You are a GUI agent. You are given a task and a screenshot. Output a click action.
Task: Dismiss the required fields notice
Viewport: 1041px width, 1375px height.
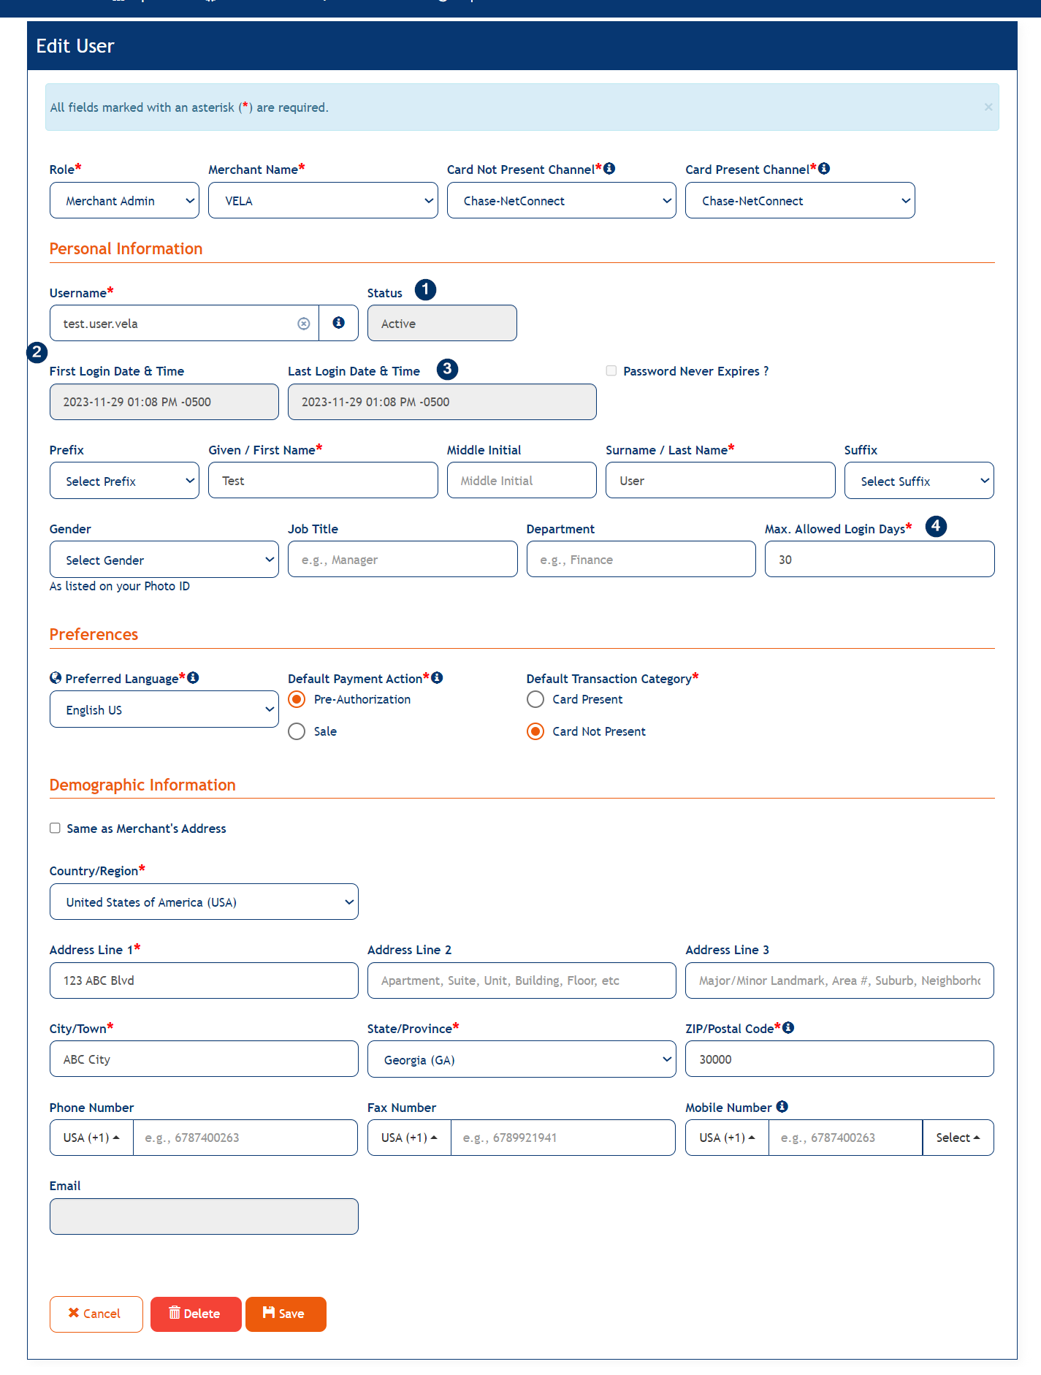[x=988, y=107]
